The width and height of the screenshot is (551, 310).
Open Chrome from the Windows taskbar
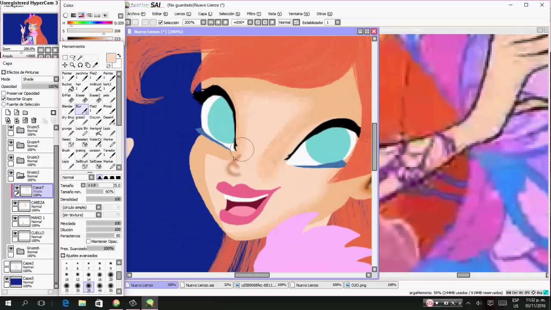pos(116,303)
